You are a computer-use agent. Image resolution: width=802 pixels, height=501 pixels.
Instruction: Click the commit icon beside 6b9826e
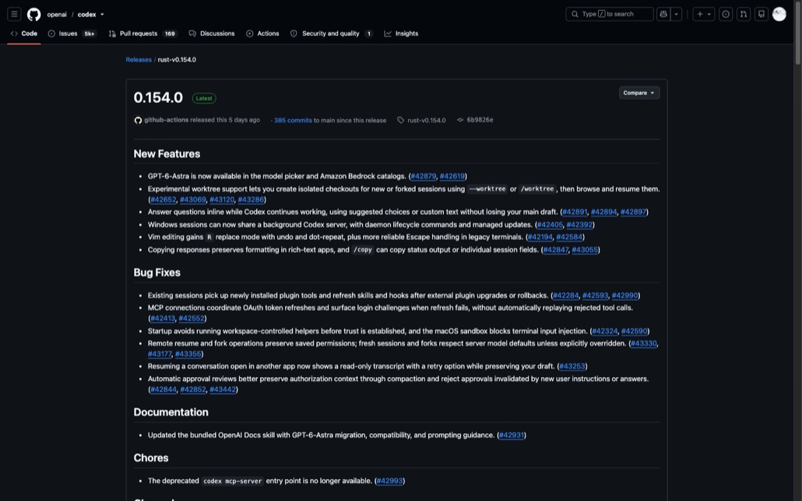tap(460, 120)
